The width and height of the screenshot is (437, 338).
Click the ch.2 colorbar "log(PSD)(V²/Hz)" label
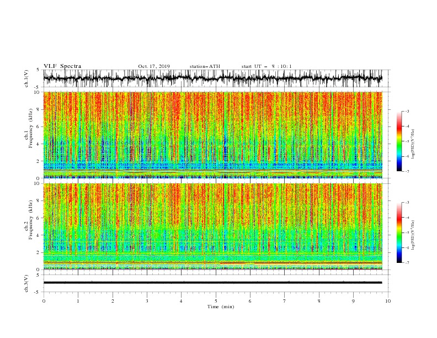pos(413,235)
